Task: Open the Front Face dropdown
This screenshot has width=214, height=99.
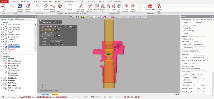Action: click(200, 41)
